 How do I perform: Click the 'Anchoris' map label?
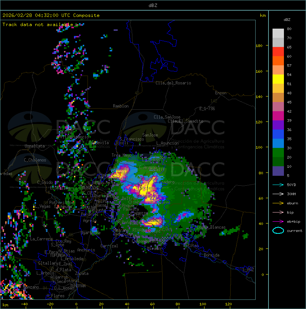86,250
